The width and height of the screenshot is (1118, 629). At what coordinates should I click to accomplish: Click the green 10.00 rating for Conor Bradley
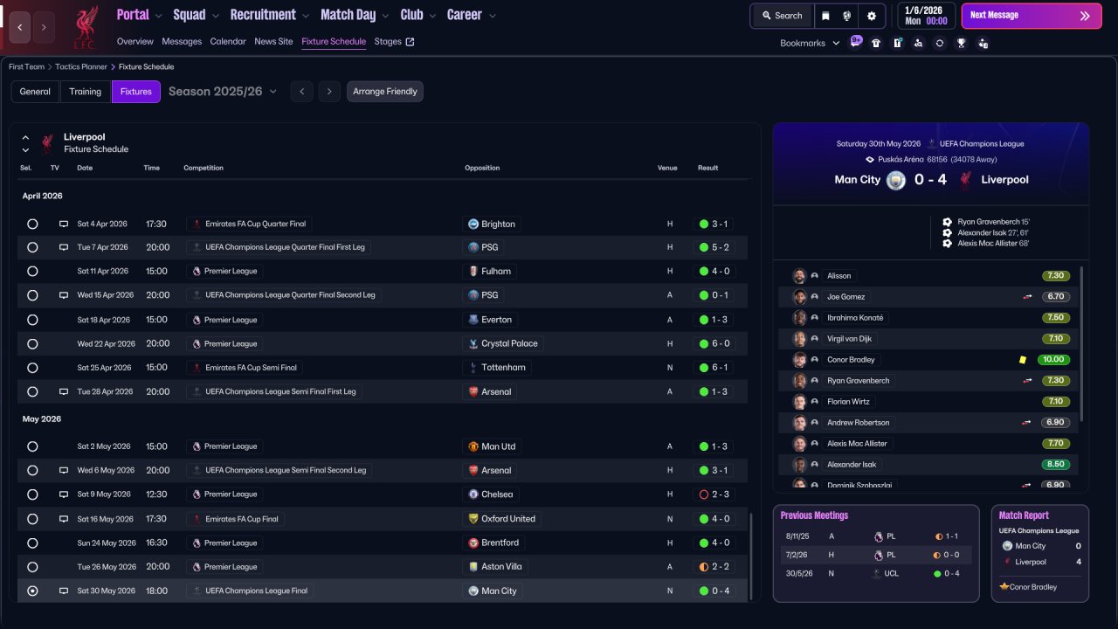click(1055, 360)
